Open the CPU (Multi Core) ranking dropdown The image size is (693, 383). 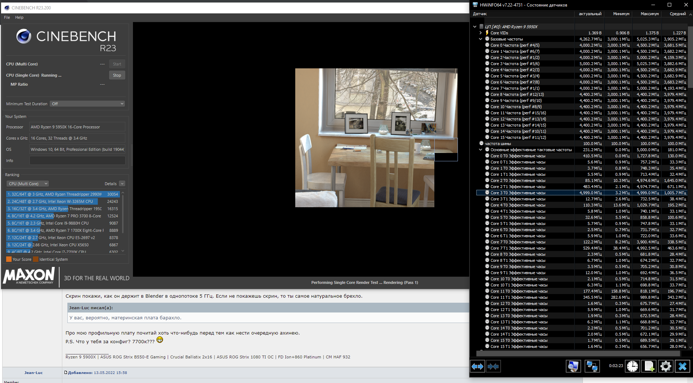tap(28, 184)
